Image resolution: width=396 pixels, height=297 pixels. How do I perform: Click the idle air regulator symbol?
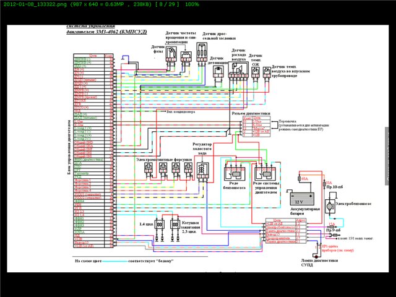point(202,167)
